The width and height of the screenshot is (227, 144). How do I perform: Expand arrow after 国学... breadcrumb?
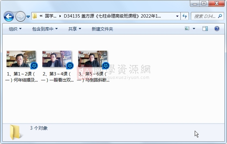click(60, 16)
